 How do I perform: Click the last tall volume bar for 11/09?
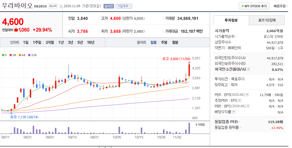pos(189,128)
